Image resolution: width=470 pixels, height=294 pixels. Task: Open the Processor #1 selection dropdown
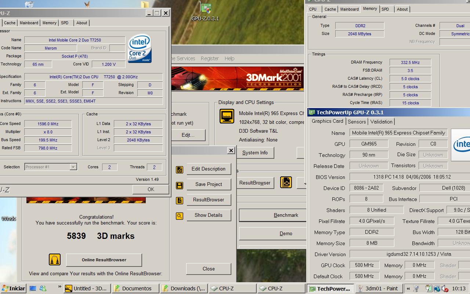pyautogui.click(x=73, y=167)
